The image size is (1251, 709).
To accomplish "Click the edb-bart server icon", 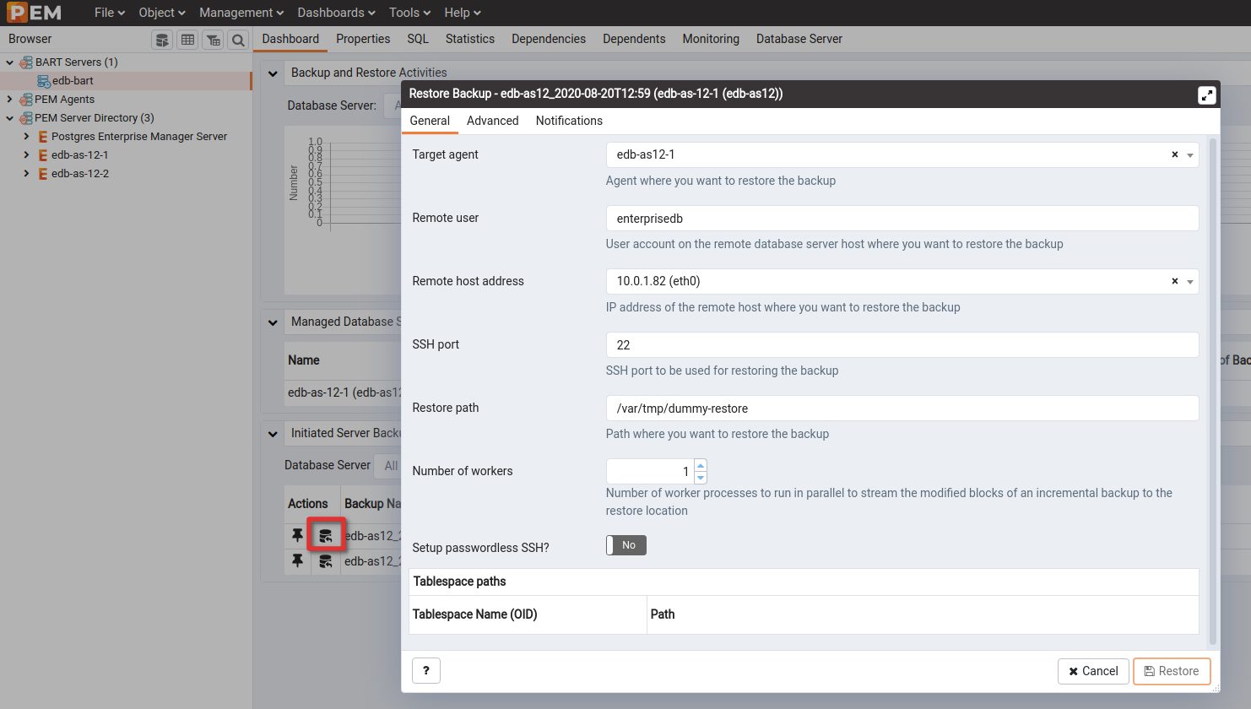I will pyautogui.click(x=44, y=81).
